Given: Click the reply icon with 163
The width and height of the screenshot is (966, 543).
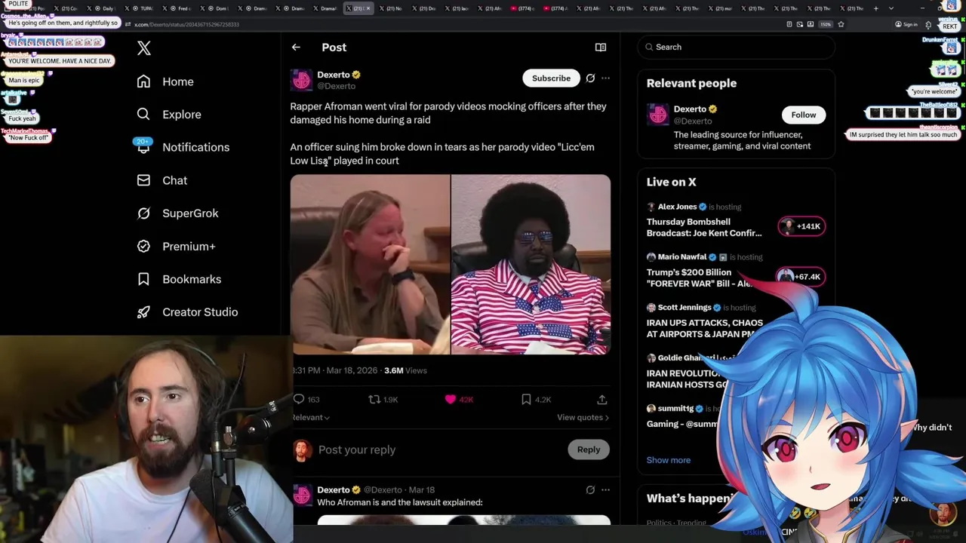Looking at the screenshot, I should click(299, 400).
